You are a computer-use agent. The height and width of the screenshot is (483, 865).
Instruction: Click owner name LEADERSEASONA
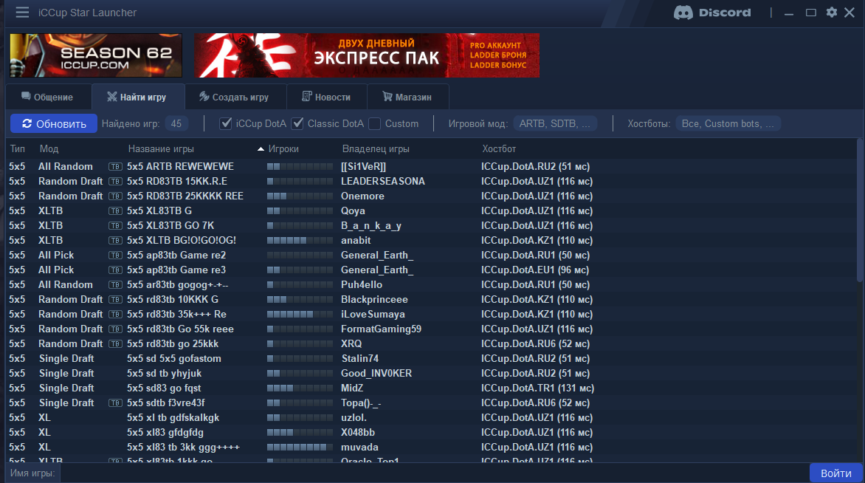(x=383, y=182)
